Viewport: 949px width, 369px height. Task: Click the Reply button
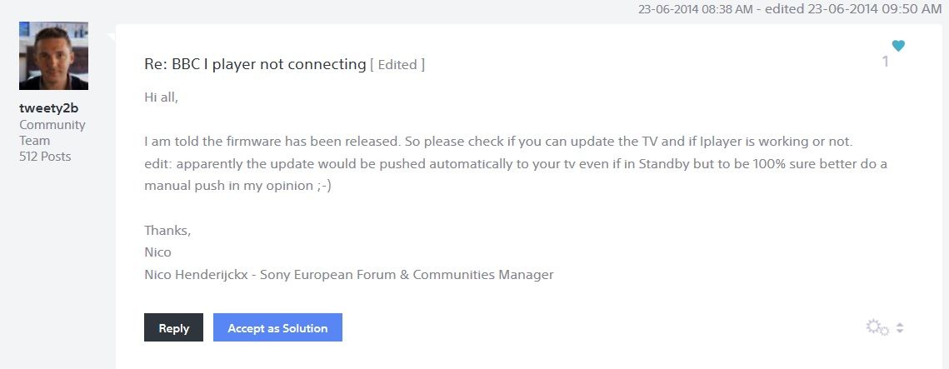pos(173,327)
